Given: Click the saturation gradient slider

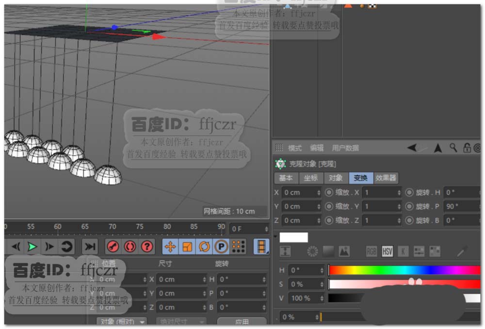Looking at the screenshot, I should (404, 284).
